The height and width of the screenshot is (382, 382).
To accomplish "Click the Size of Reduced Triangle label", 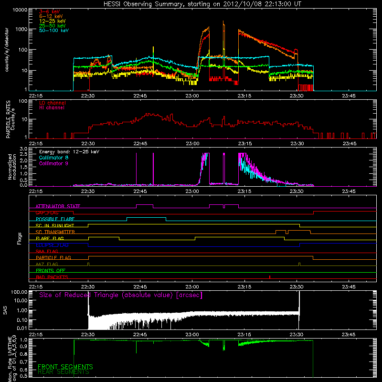I will (x=121, y=295).
